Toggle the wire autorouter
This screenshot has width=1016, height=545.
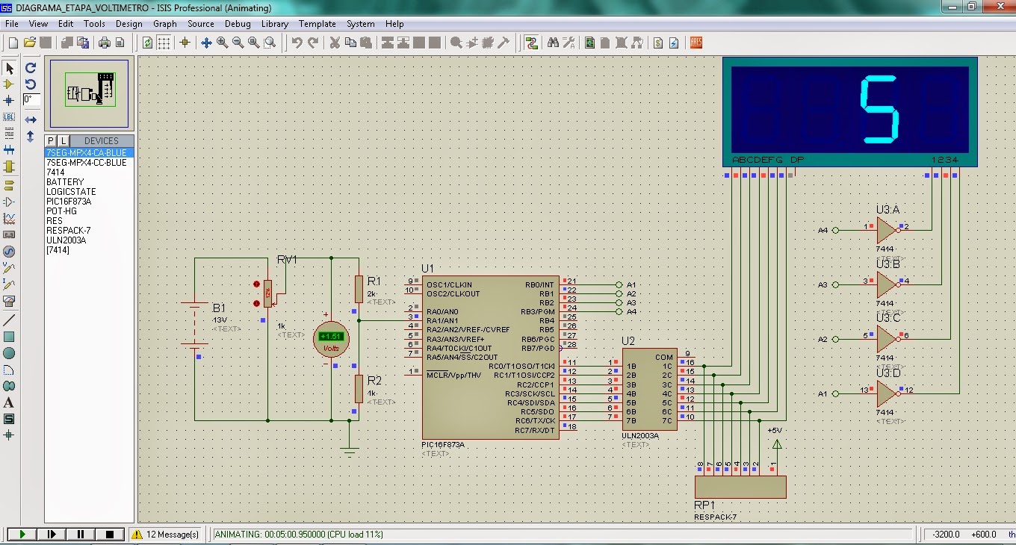pos(531,43)
